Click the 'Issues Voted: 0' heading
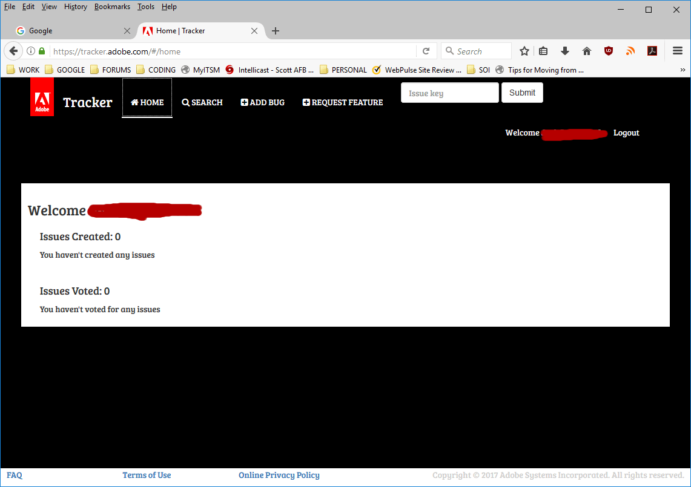This screenshot has height=487, width=691. 75,291
